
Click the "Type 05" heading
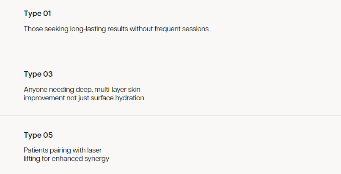coord(38,135)
